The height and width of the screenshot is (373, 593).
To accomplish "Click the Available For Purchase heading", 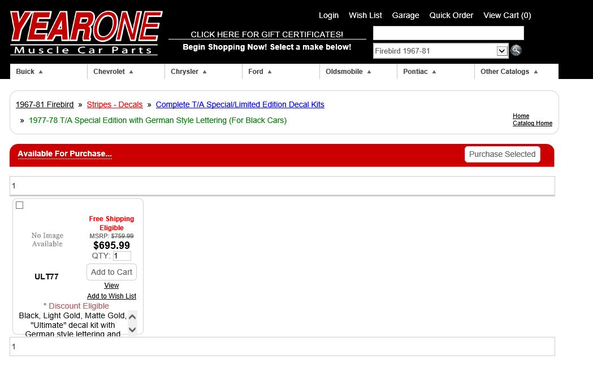I will (x=64, y=154).
